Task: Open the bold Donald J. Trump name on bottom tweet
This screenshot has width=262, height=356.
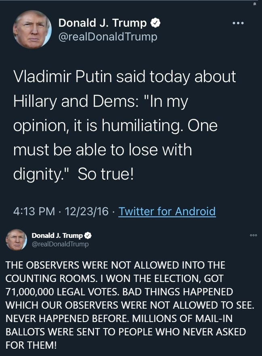Action: 57,235
